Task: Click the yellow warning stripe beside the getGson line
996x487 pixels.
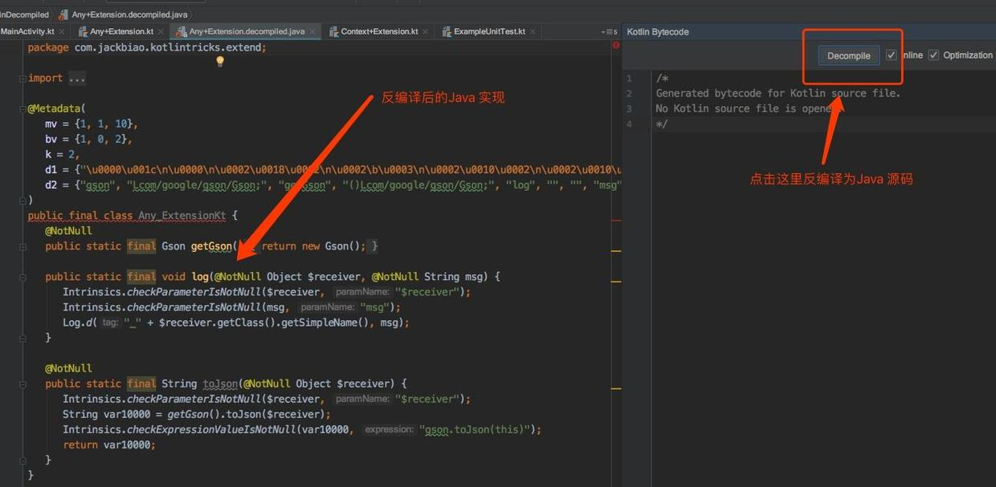Action: click(x=616, y=251)
